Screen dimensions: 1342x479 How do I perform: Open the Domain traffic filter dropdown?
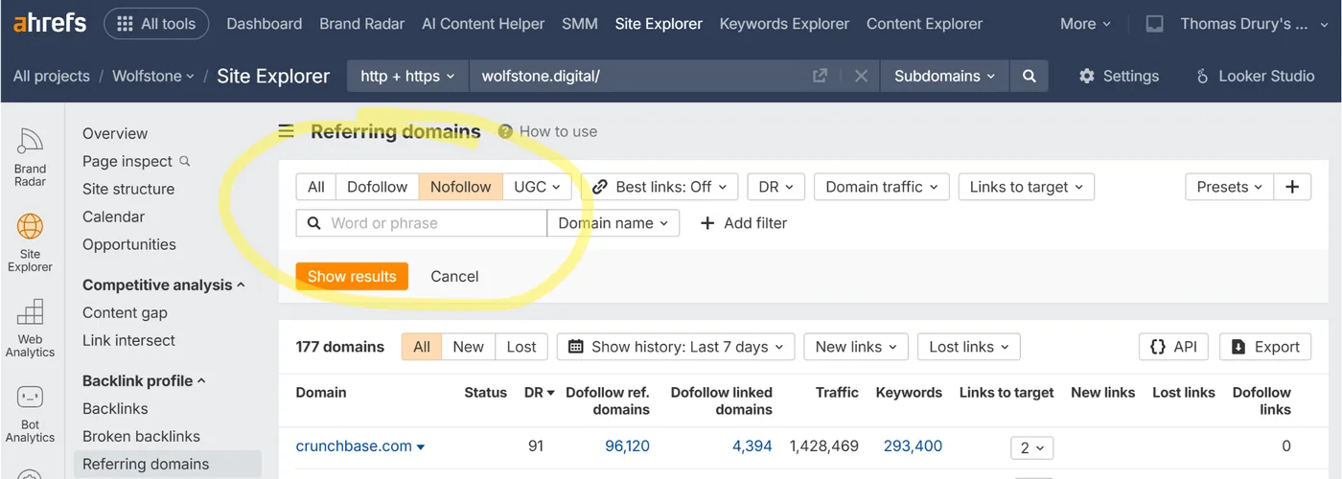[882, 187]
